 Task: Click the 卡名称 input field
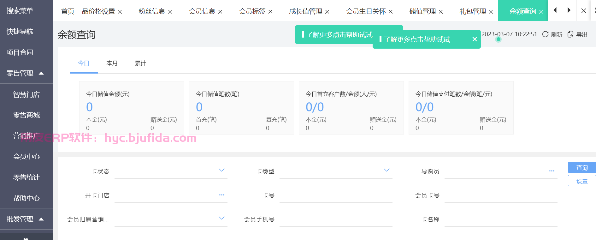tap(501, 219)
